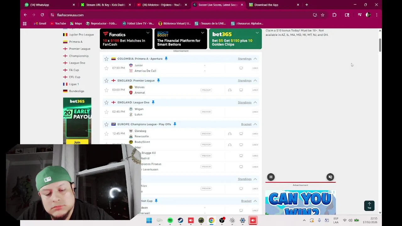Open a new browser tab
The width and height of the screenshot is (402, 226).
coord(307,5)
